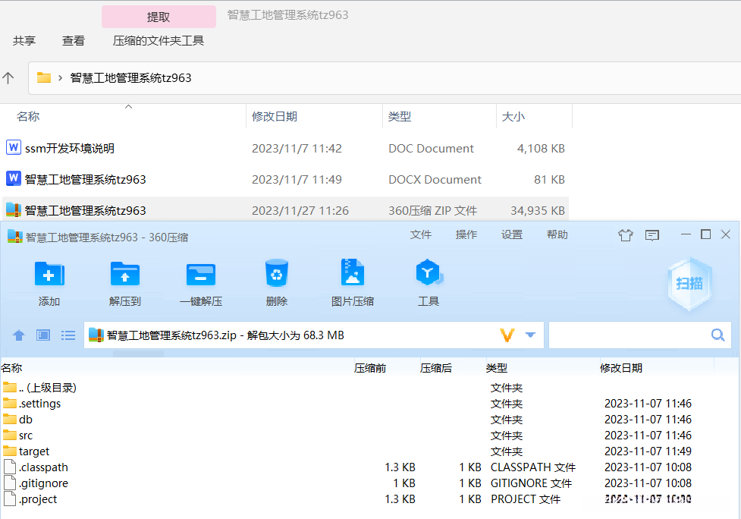This screenshot has width=741, height=519.
Task: Click the target folder icon
Action: coord(9,451)
